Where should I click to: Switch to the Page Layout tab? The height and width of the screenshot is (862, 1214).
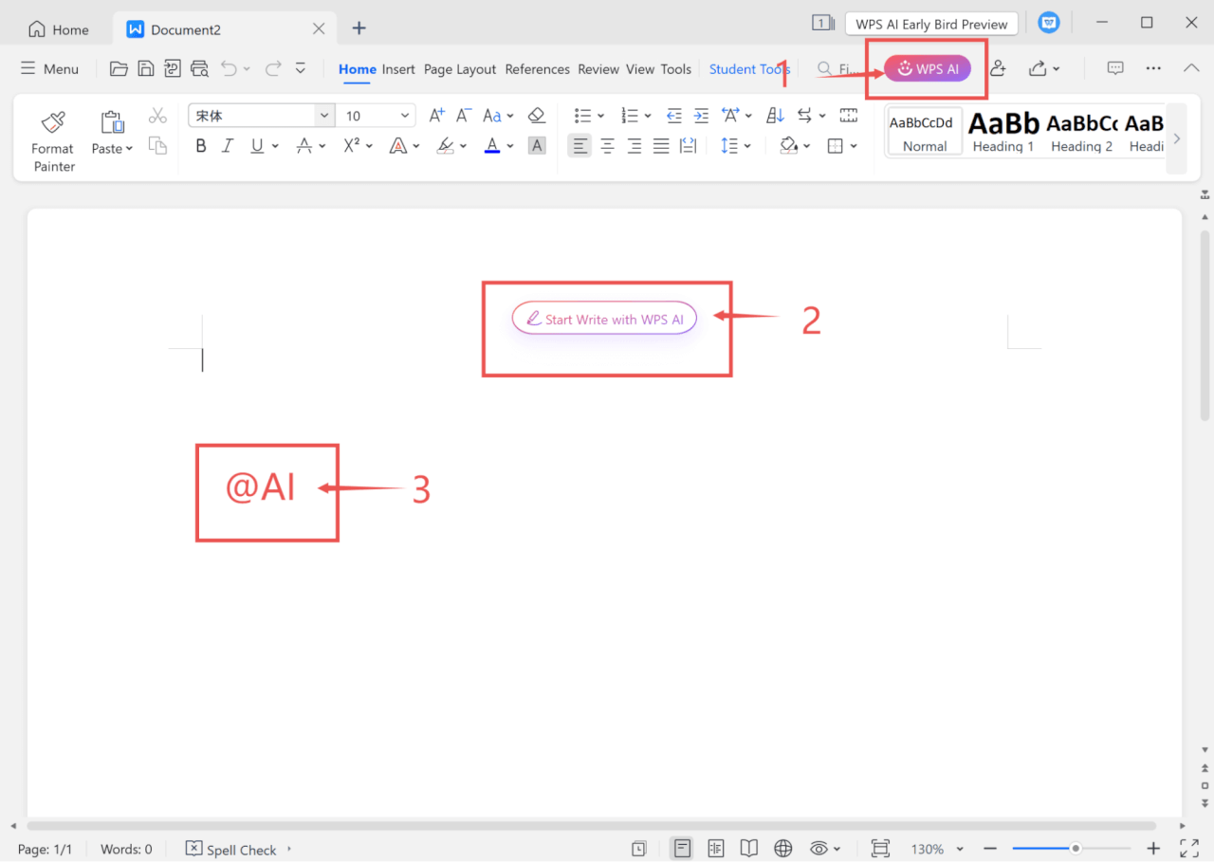(x=460, y=69)
